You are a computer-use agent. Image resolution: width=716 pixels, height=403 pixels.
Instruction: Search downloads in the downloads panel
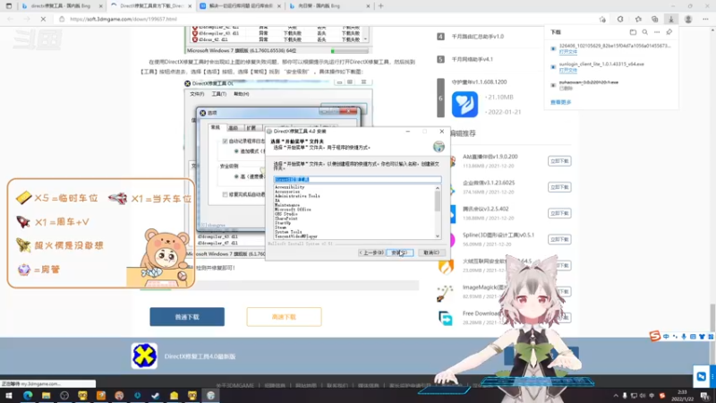click(644, 32)
